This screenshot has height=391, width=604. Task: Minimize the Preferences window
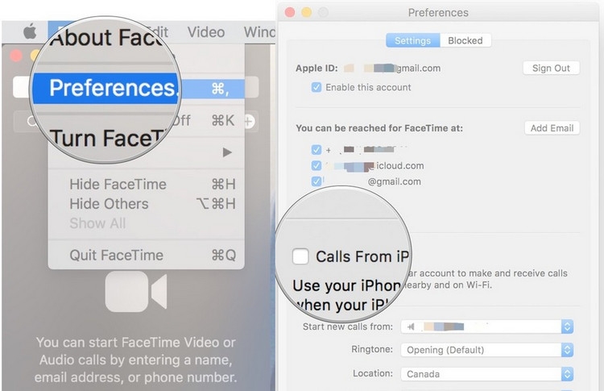point(307,13)
